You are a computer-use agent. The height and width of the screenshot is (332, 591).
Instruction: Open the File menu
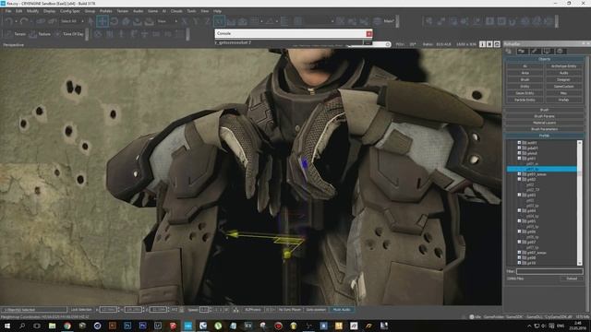(8, 11)
